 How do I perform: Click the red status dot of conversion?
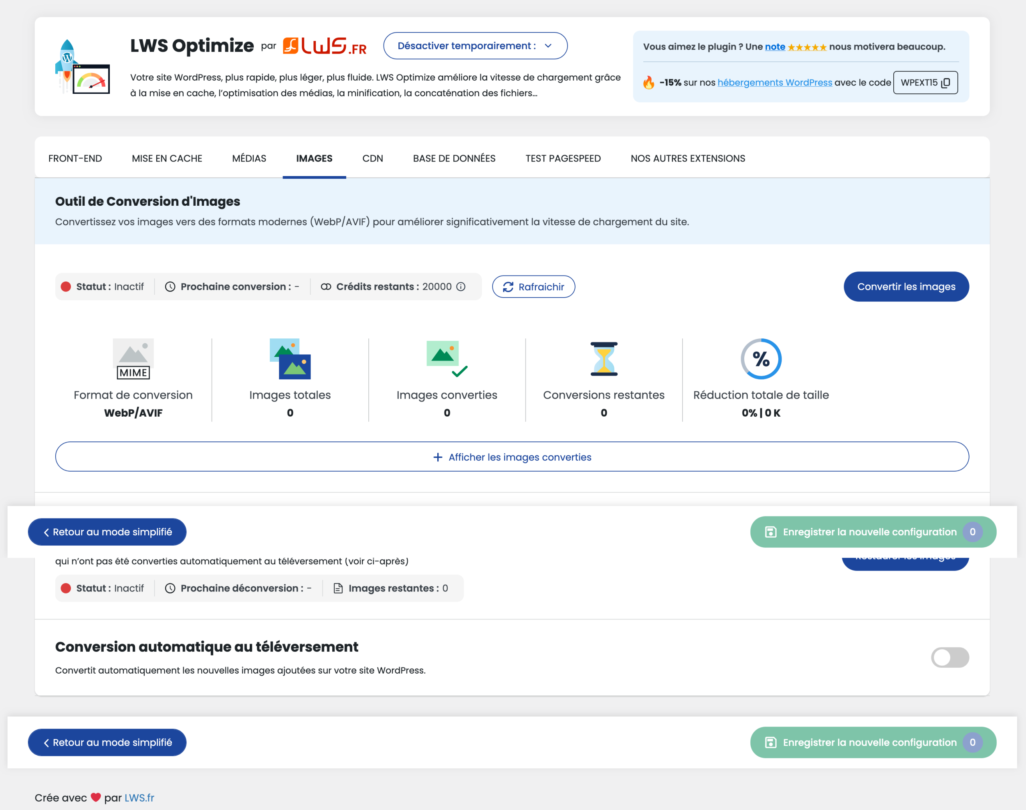pos(66,286)
